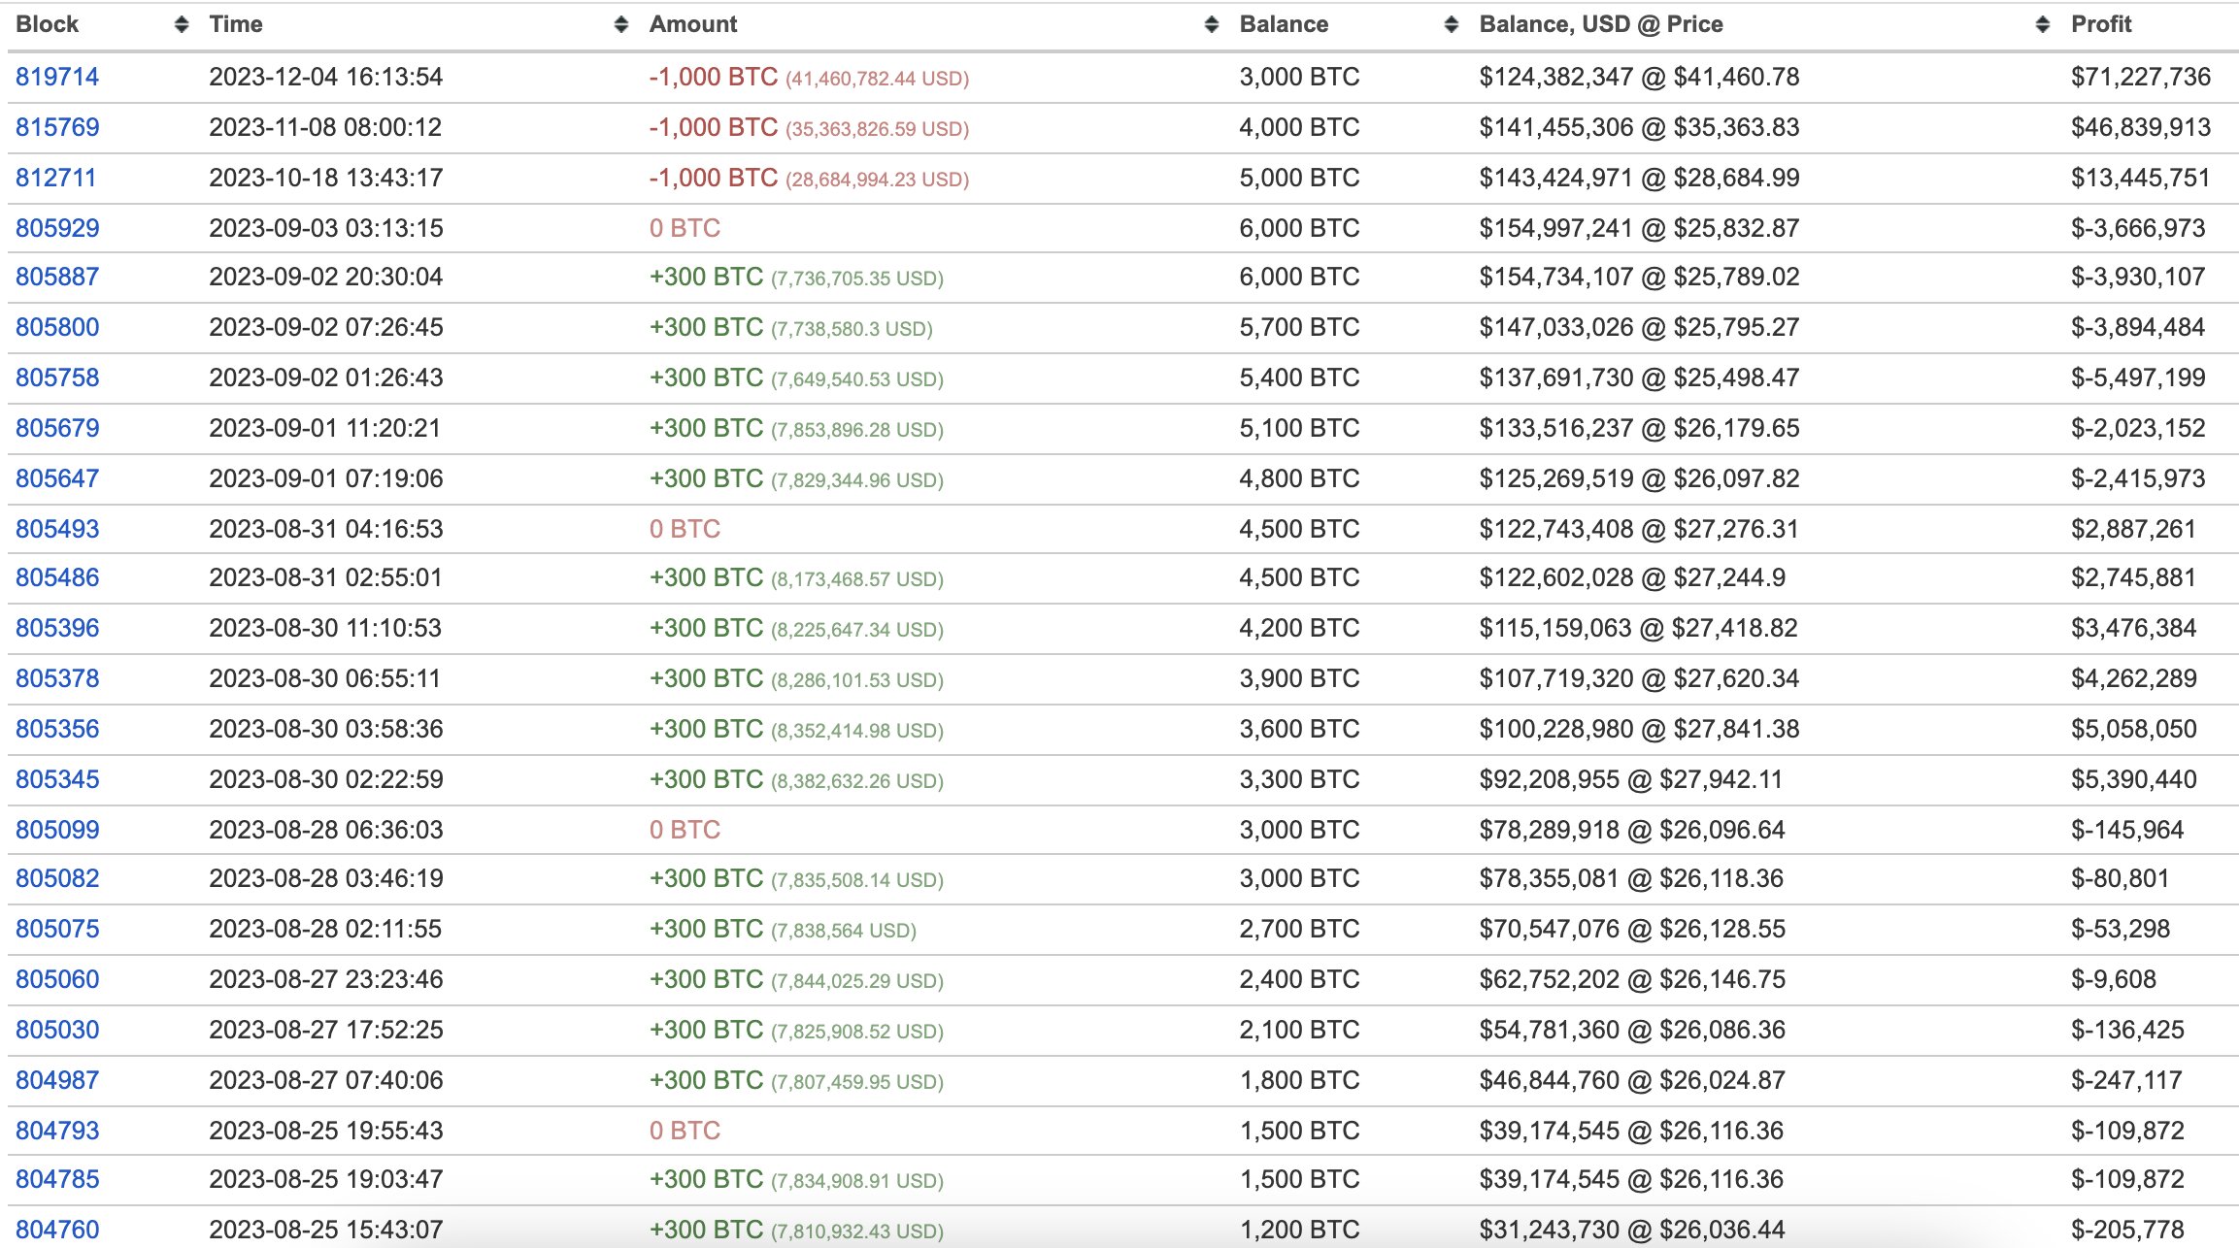
Task: Click the sort arrows beside Time column
Action: (621, 25)
